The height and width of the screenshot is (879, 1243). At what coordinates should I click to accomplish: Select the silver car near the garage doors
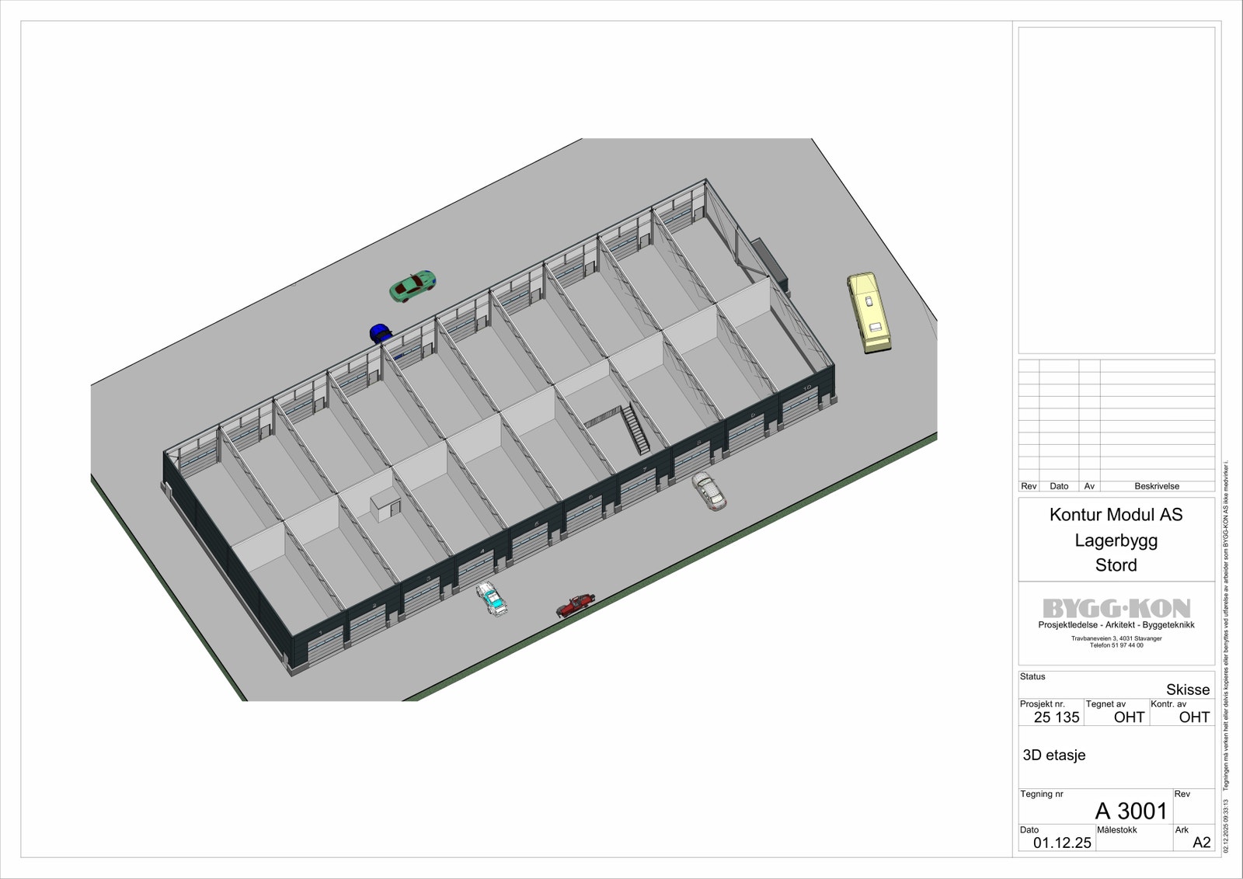(x=709, y=491)
